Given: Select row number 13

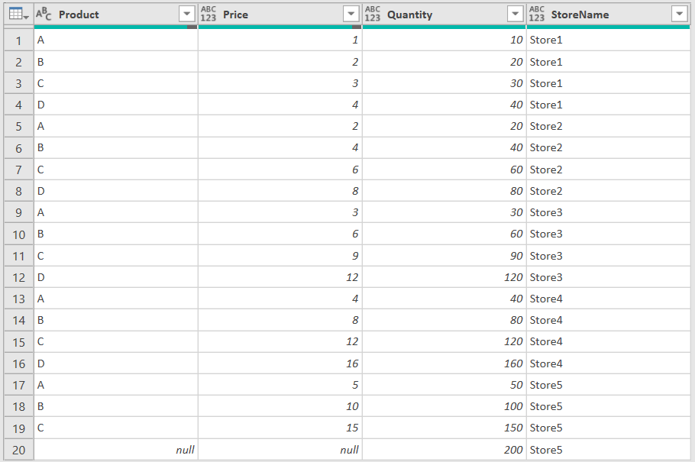Looking at the screenshot, I should [18, 299].
